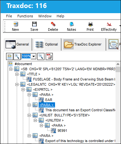121x144 pixels.
Task: Select 'Export of this technology is controlled' text
Action: point(80,141)
